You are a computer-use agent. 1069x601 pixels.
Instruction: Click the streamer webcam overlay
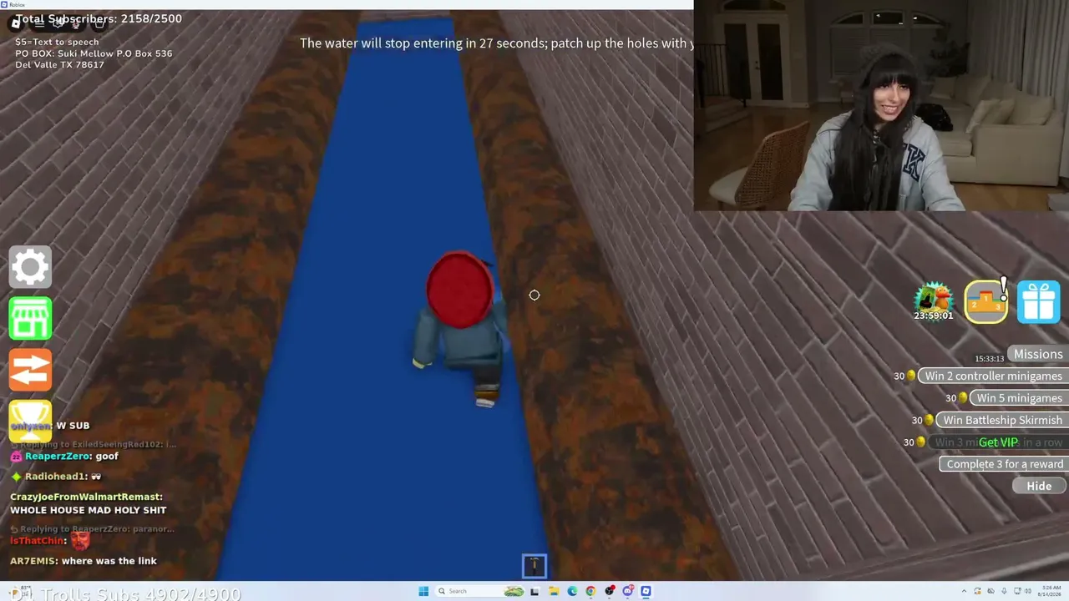tap(881, 105)
